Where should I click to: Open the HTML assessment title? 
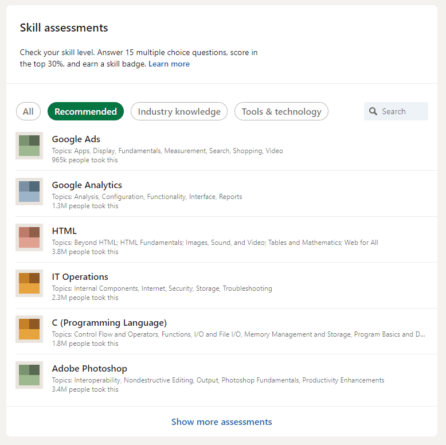tap(64, 231)
